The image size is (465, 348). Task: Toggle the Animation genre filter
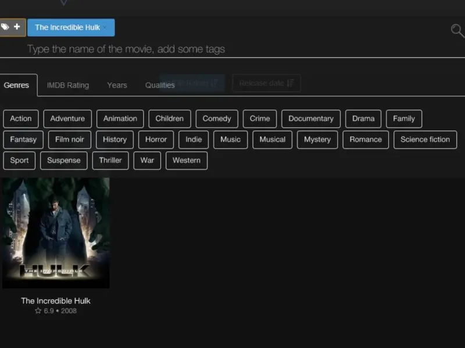click(x=120, y=119)
